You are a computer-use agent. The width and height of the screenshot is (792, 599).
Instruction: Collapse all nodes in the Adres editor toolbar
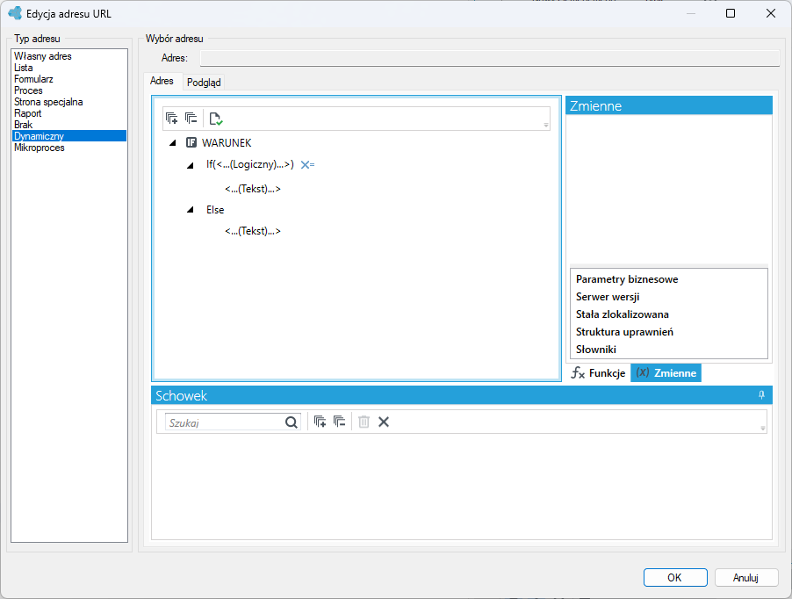click(x=191, y=119)
